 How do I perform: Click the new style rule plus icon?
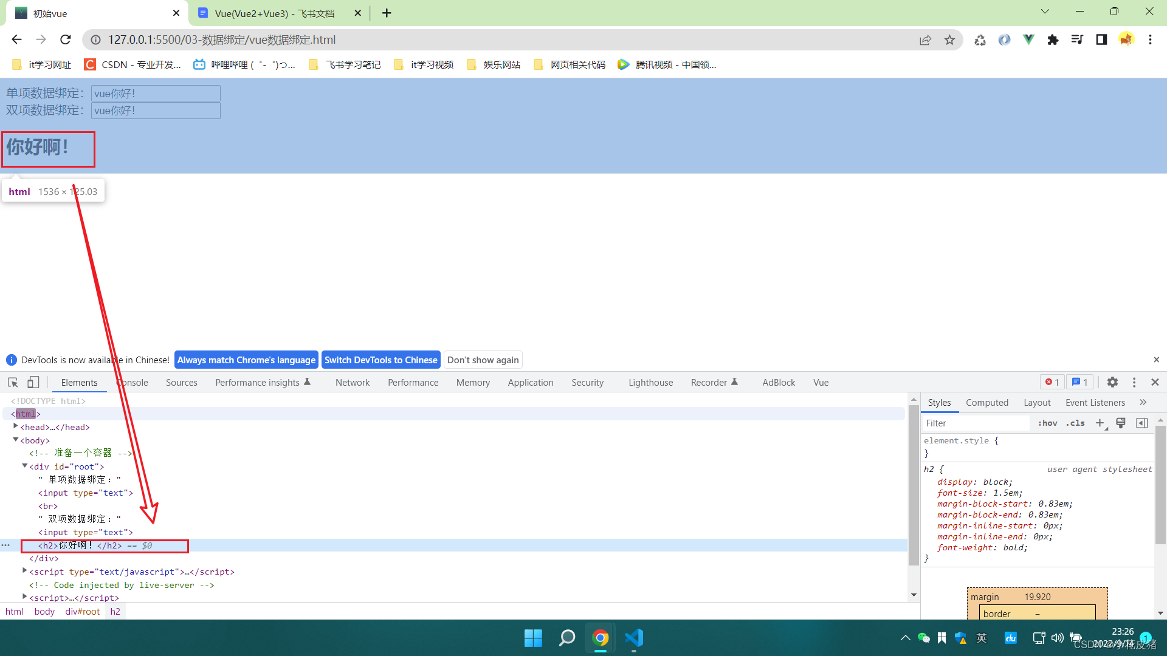click(1100, 423)
